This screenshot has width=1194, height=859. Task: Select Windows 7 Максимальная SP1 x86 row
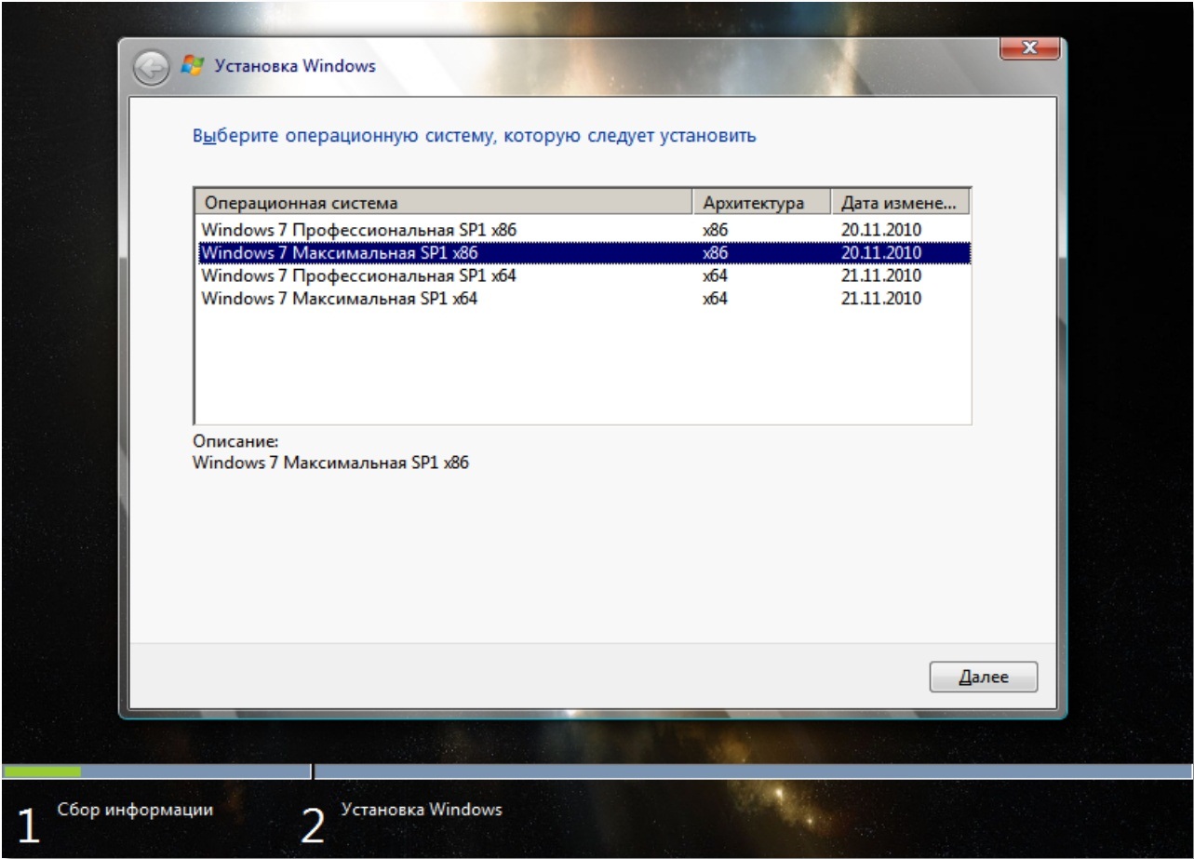coord(583,252)
